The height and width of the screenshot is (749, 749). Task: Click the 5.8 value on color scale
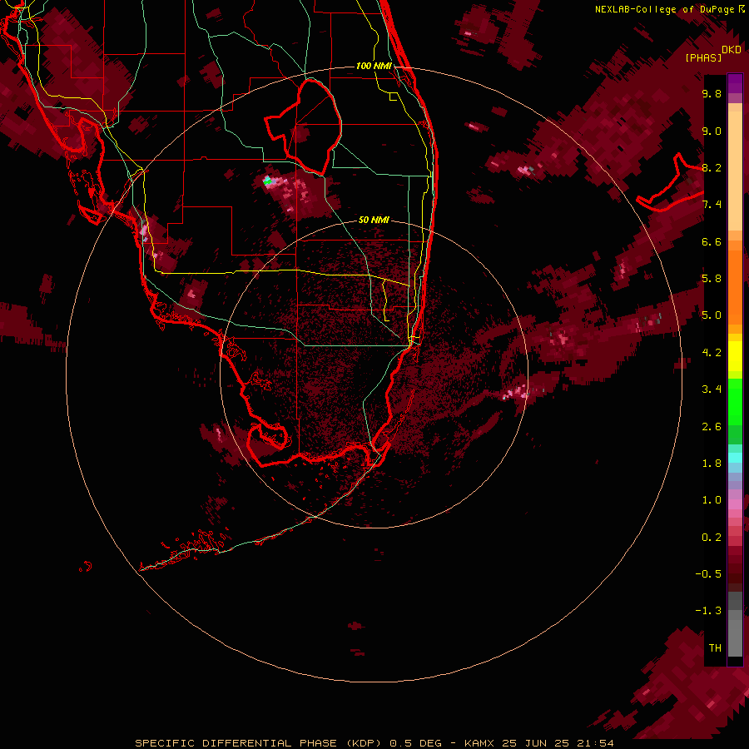(x=712, y=279)
